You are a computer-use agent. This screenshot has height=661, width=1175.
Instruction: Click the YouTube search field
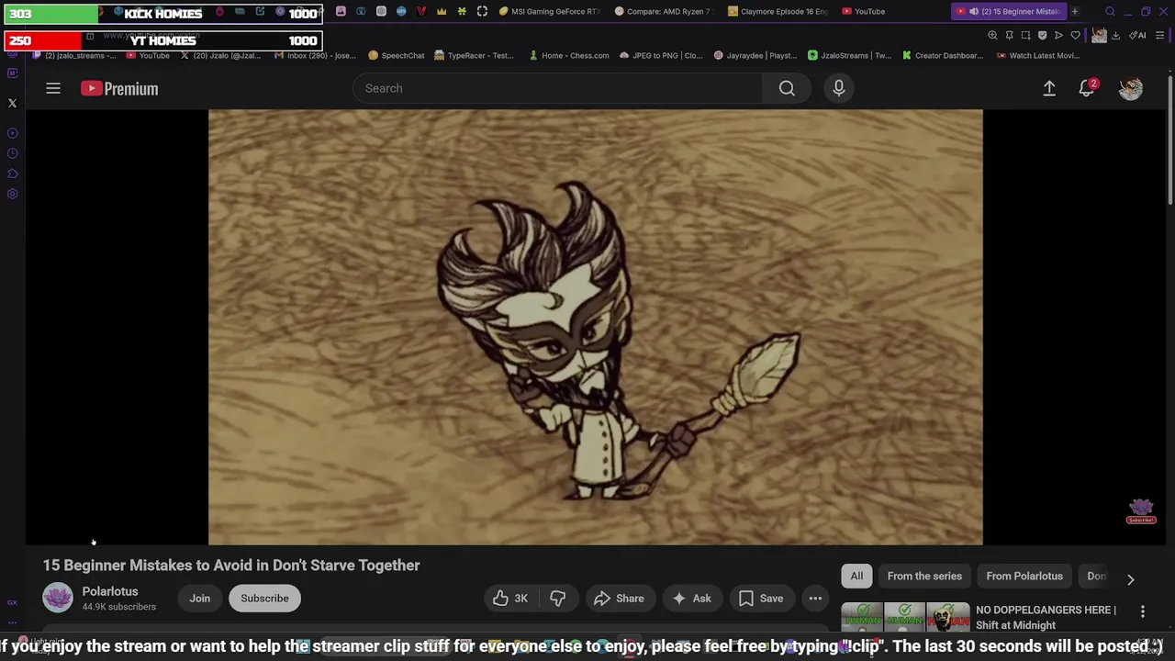(557, 88)
